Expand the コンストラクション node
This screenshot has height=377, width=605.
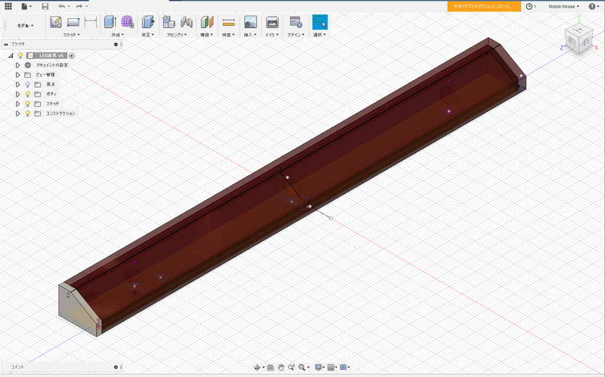coord(18,113)
